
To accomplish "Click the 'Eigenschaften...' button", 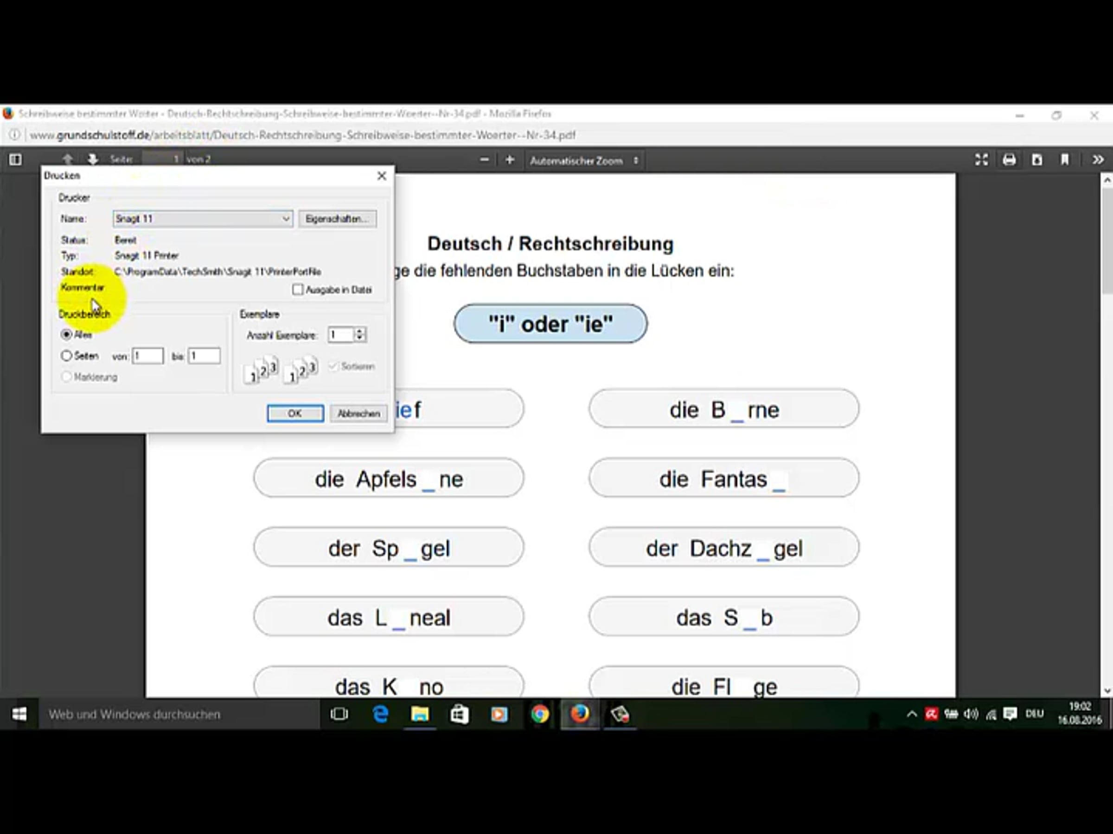I will [x=337, y=219].
